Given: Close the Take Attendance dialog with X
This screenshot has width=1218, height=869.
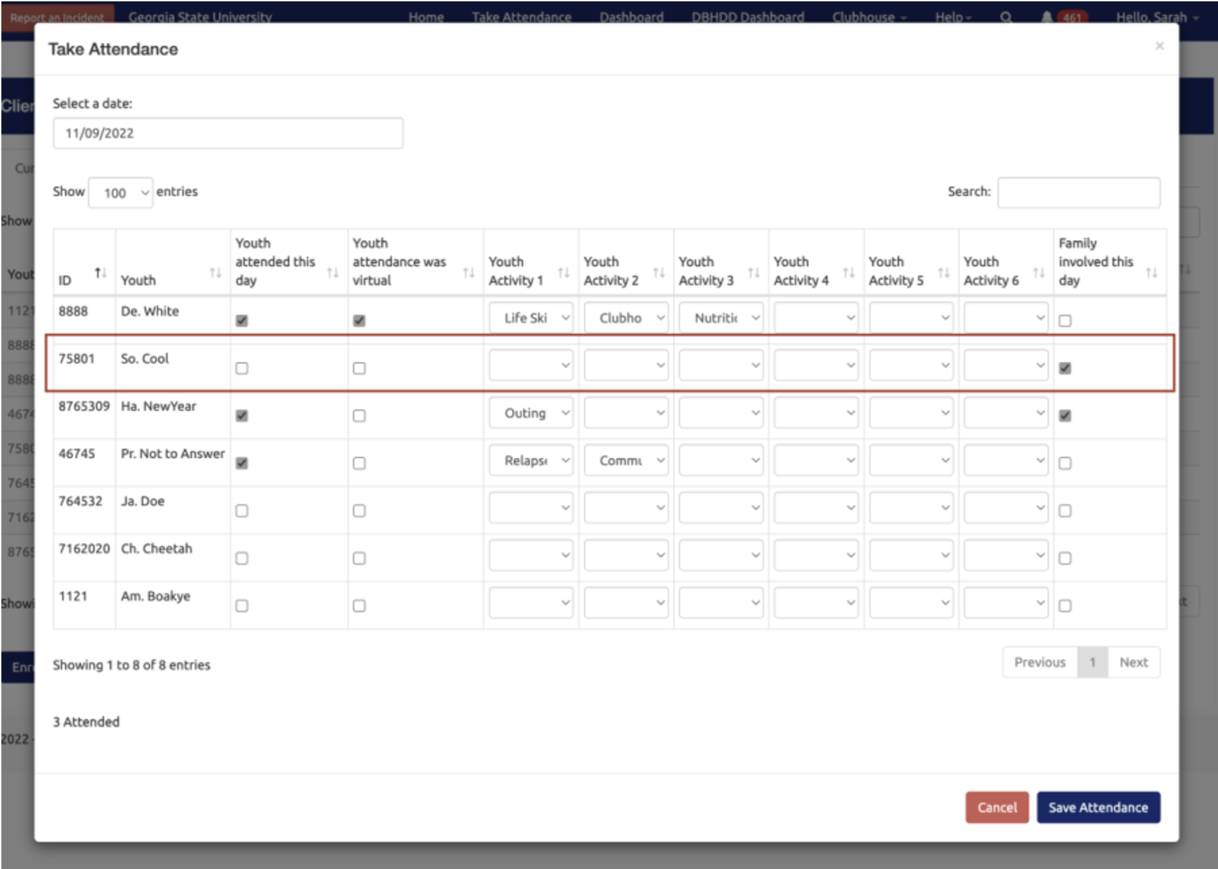Looking at the screenshot, I should tap(1159, 46).
